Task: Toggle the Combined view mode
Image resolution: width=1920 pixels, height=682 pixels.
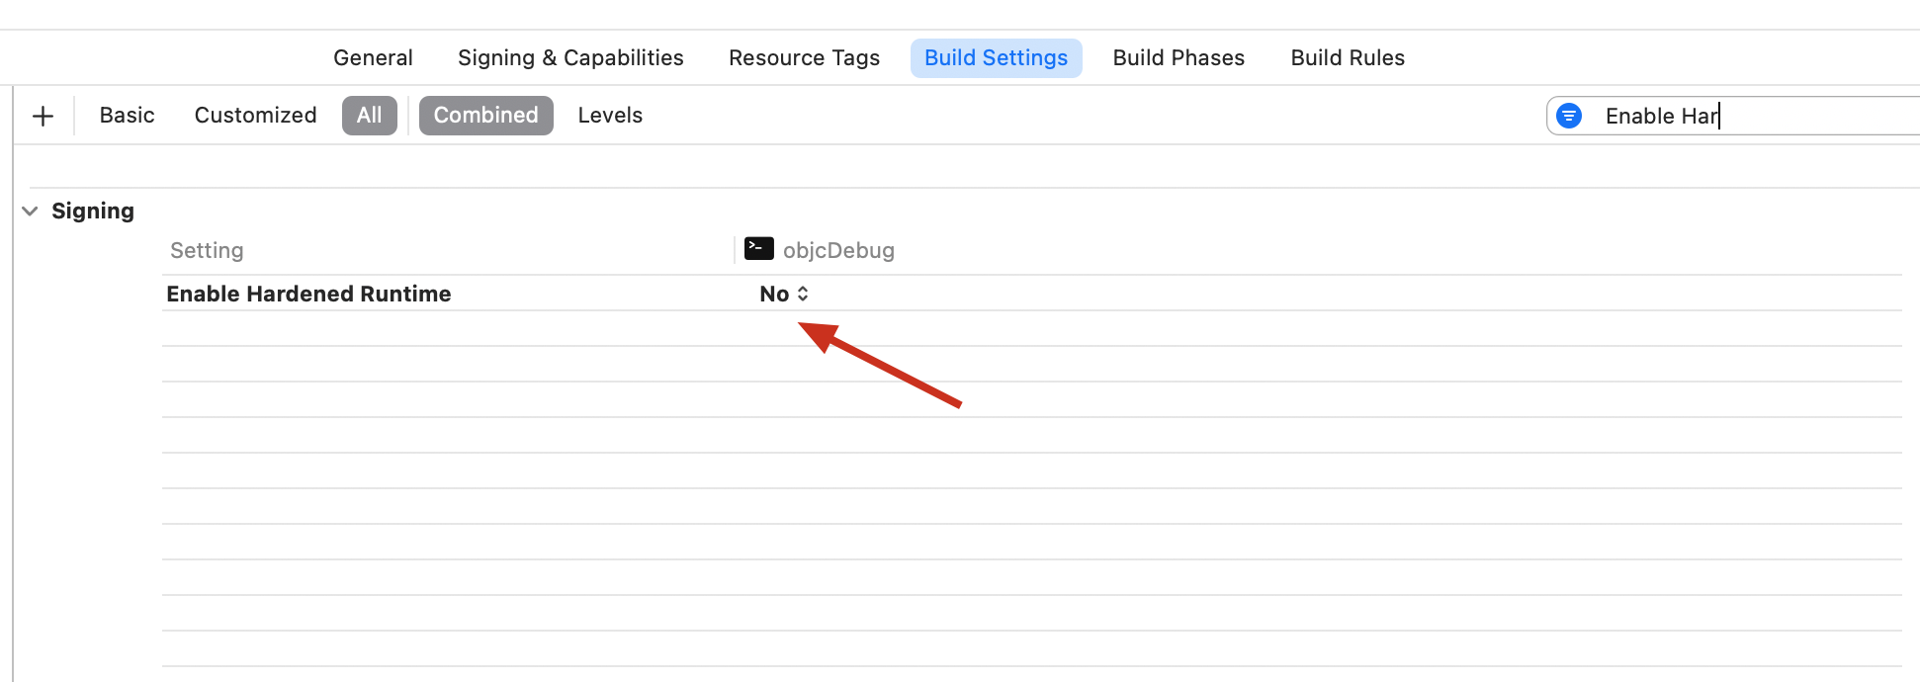Action: point(485,116)
